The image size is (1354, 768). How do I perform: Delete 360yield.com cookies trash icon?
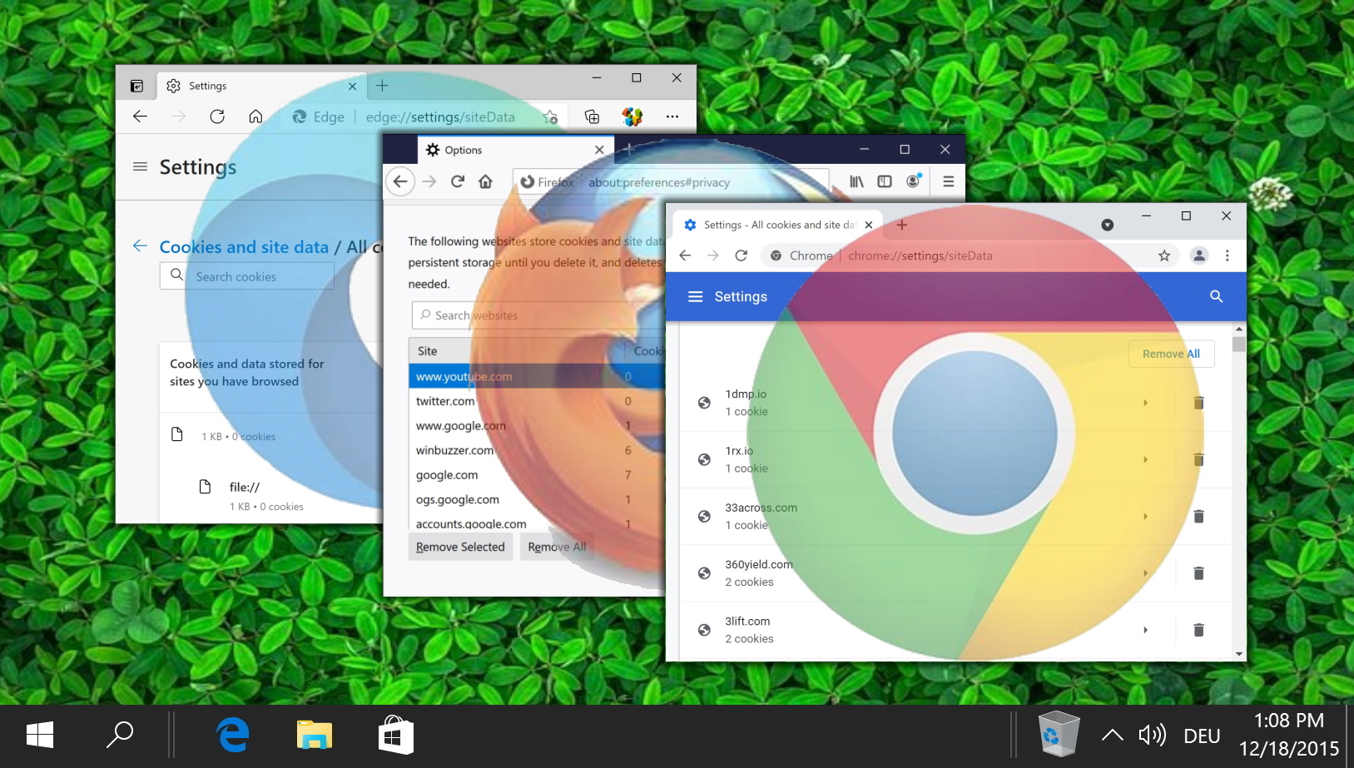tap(1199, 573)
